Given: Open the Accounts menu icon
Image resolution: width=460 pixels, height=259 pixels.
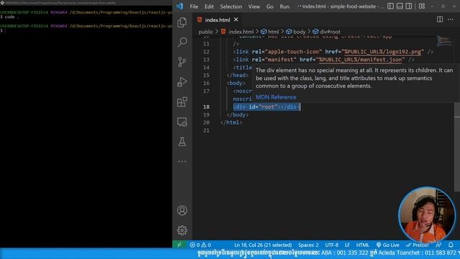Looking at the screenshot, I should pos(182,211).
